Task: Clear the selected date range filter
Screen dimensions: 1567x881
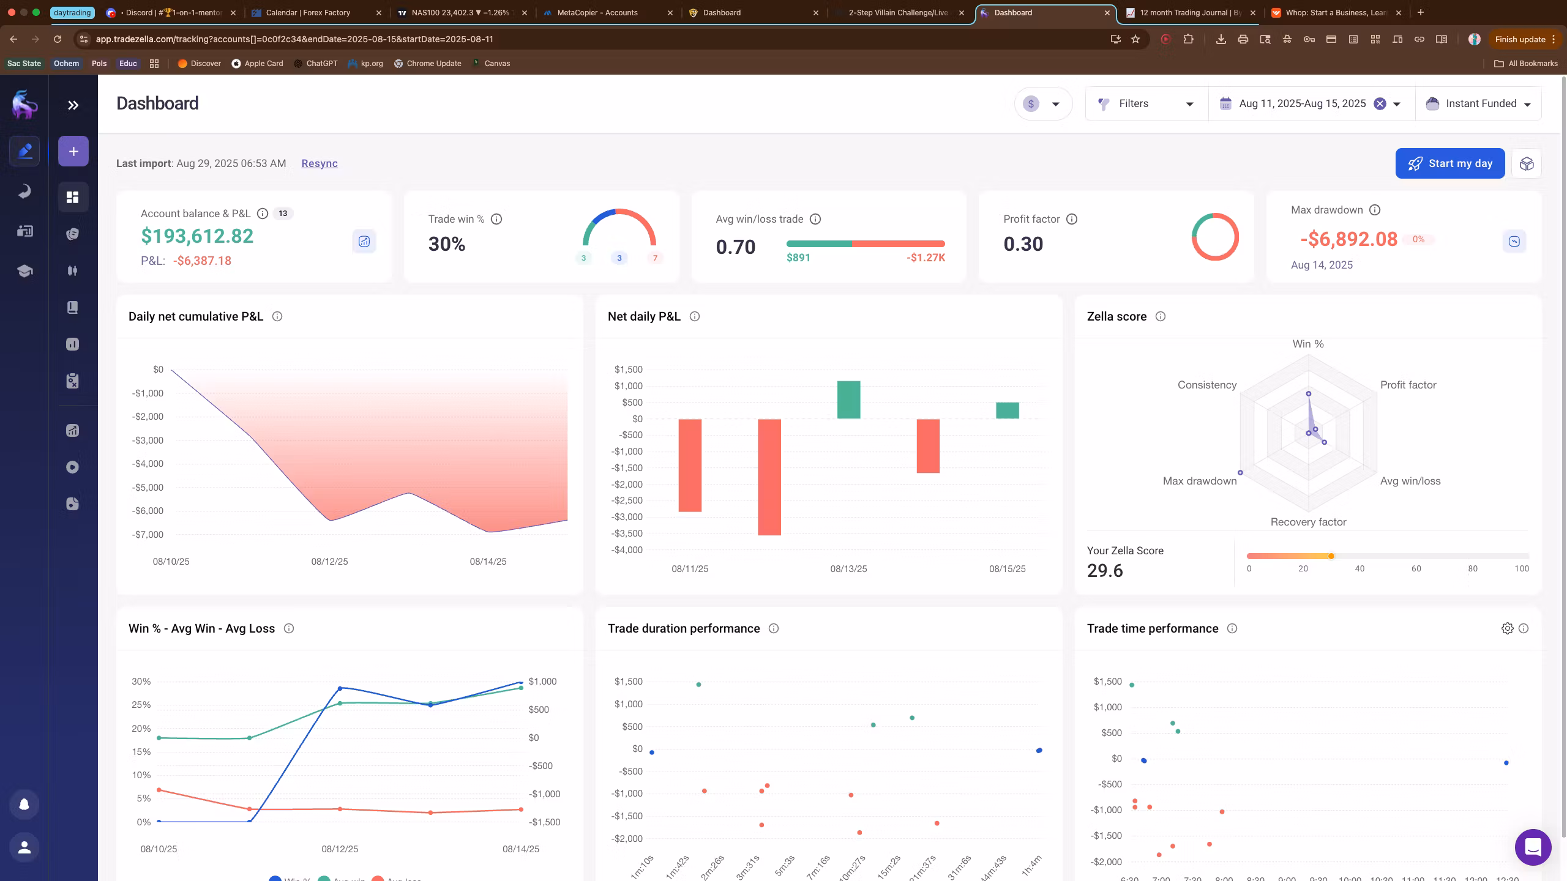Action: pos(1380,103)
